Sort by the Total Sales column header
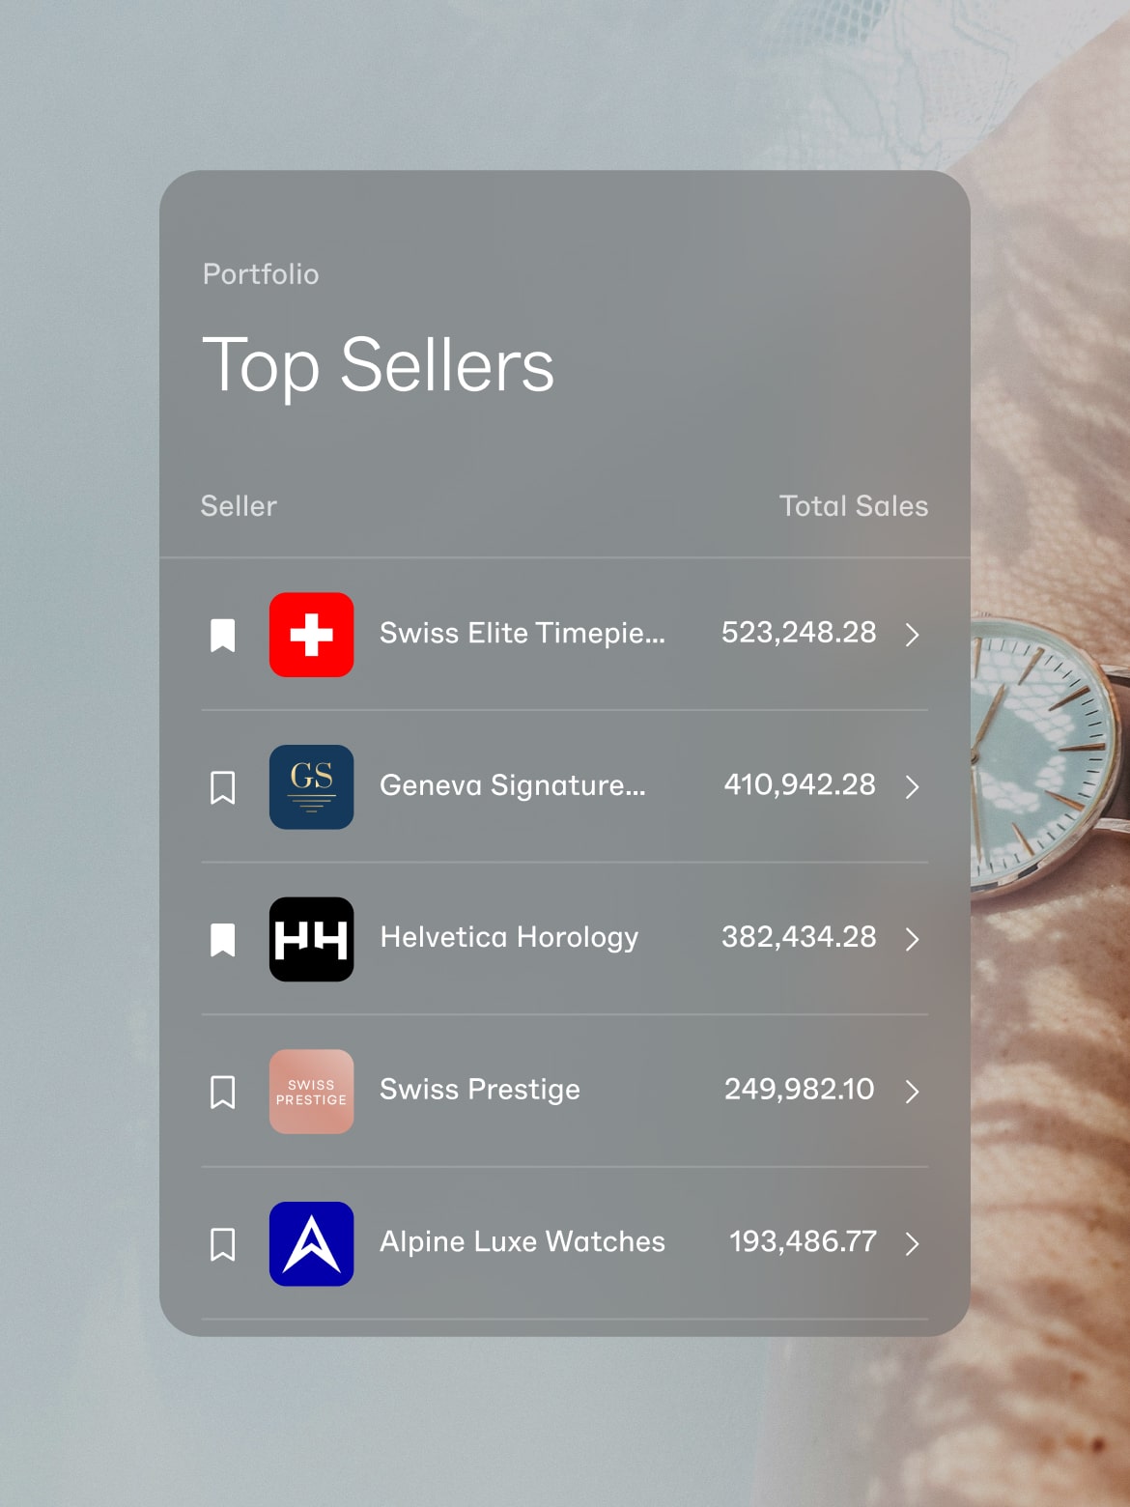The image size is (1130, 1507). pyautogui.click(x=853, y=506)
